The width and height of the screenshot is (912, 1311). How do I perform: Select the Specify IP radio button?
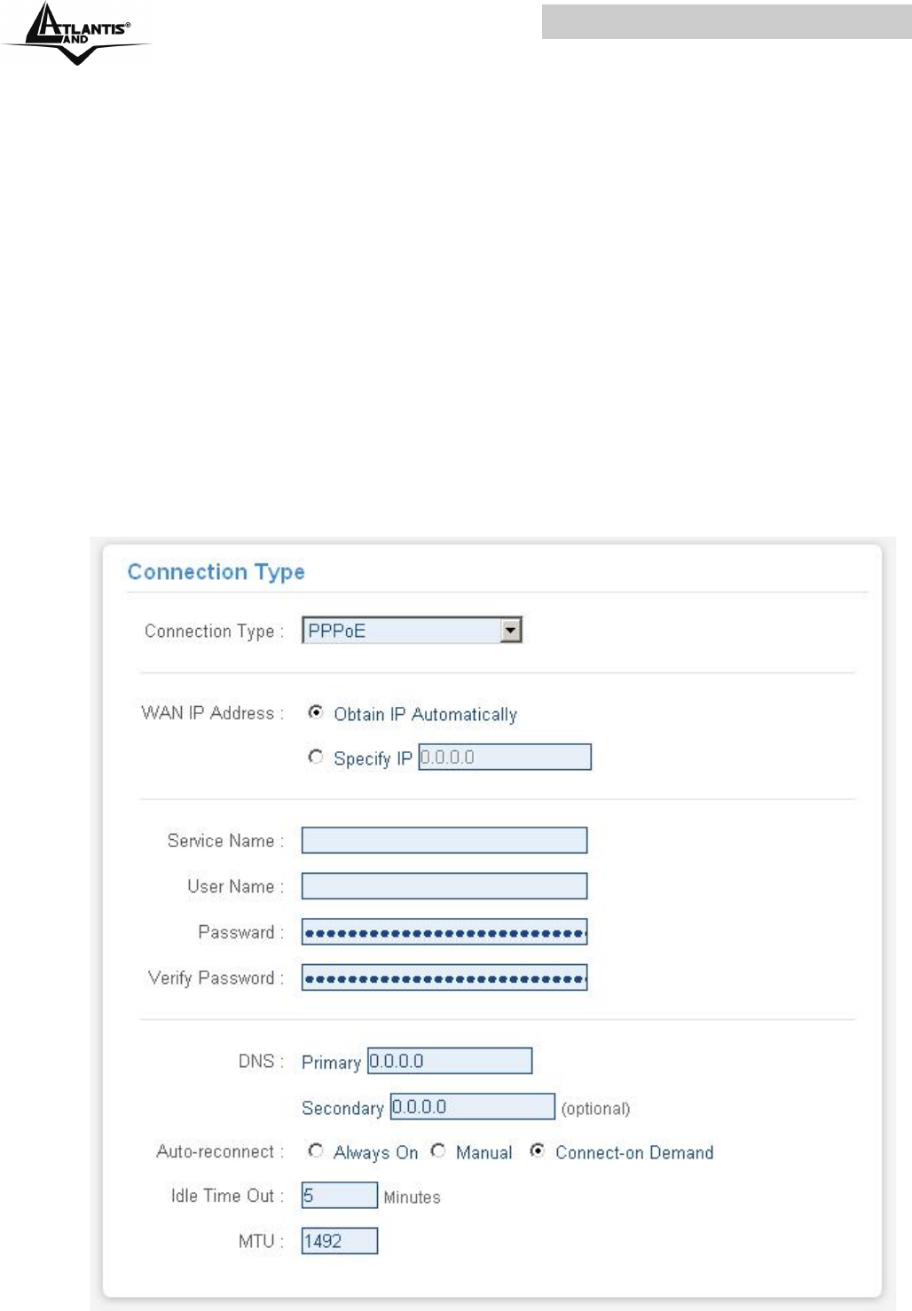315,757
